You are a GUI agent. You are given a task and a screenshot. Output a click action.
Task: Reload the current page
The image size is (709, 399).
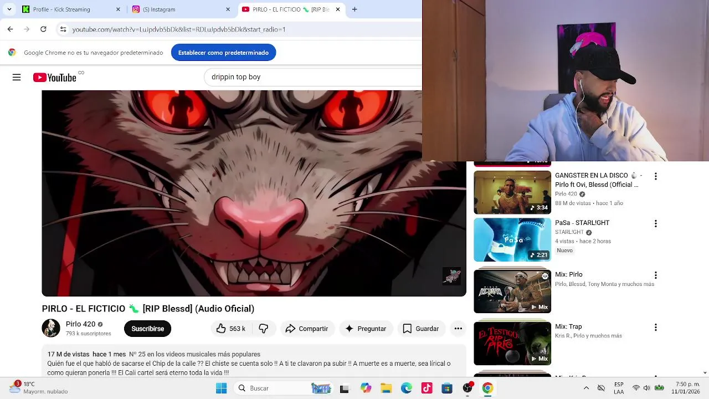tap(43, 29)
